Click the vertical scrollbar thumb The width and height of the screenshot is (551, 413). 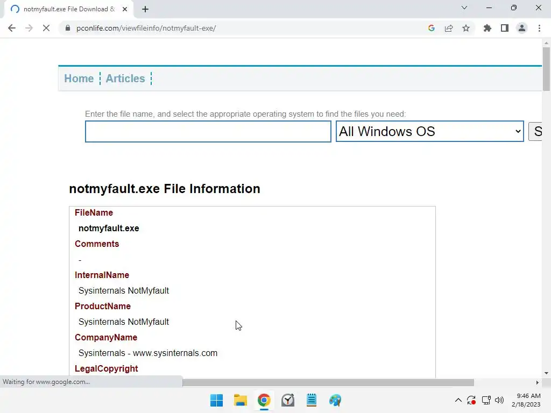546,69
